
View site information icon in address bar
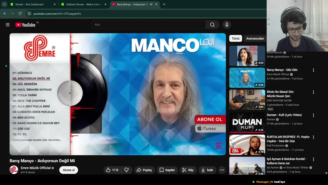click(x=29, y=13)
